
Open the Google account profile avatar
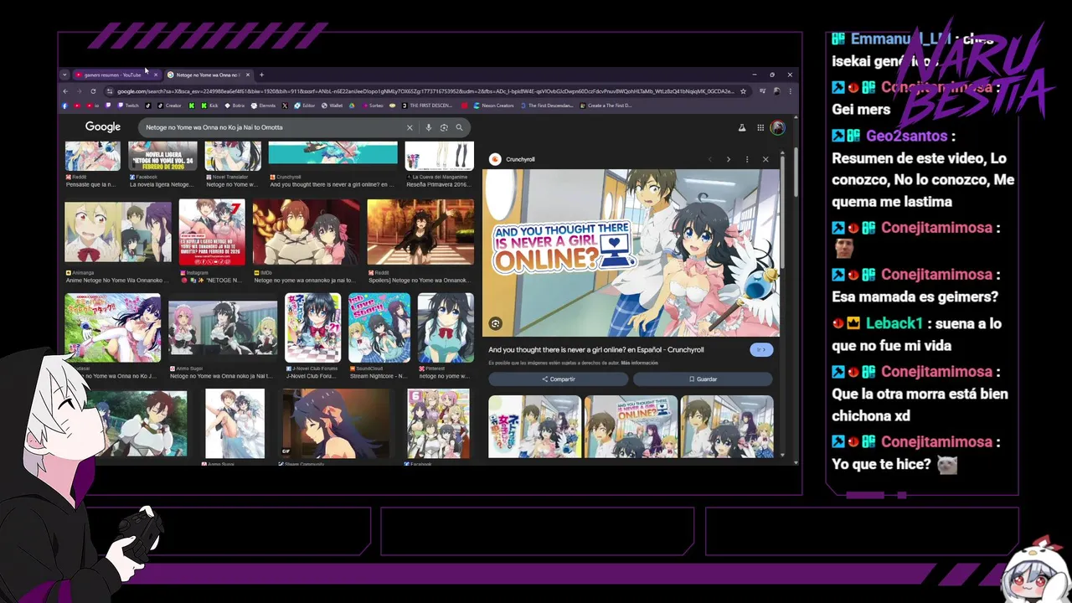tap(778, 127)
